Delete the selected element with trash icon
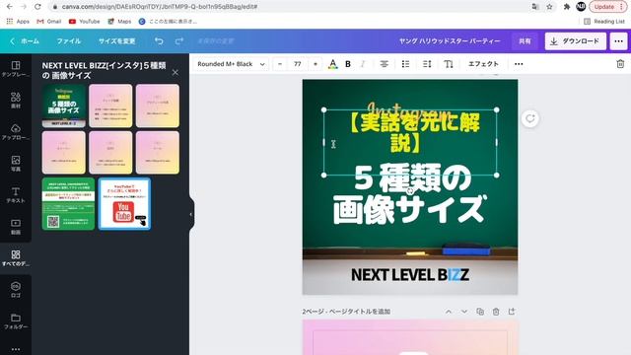This screenshot has width=631, height=355. tap(620, 64)
